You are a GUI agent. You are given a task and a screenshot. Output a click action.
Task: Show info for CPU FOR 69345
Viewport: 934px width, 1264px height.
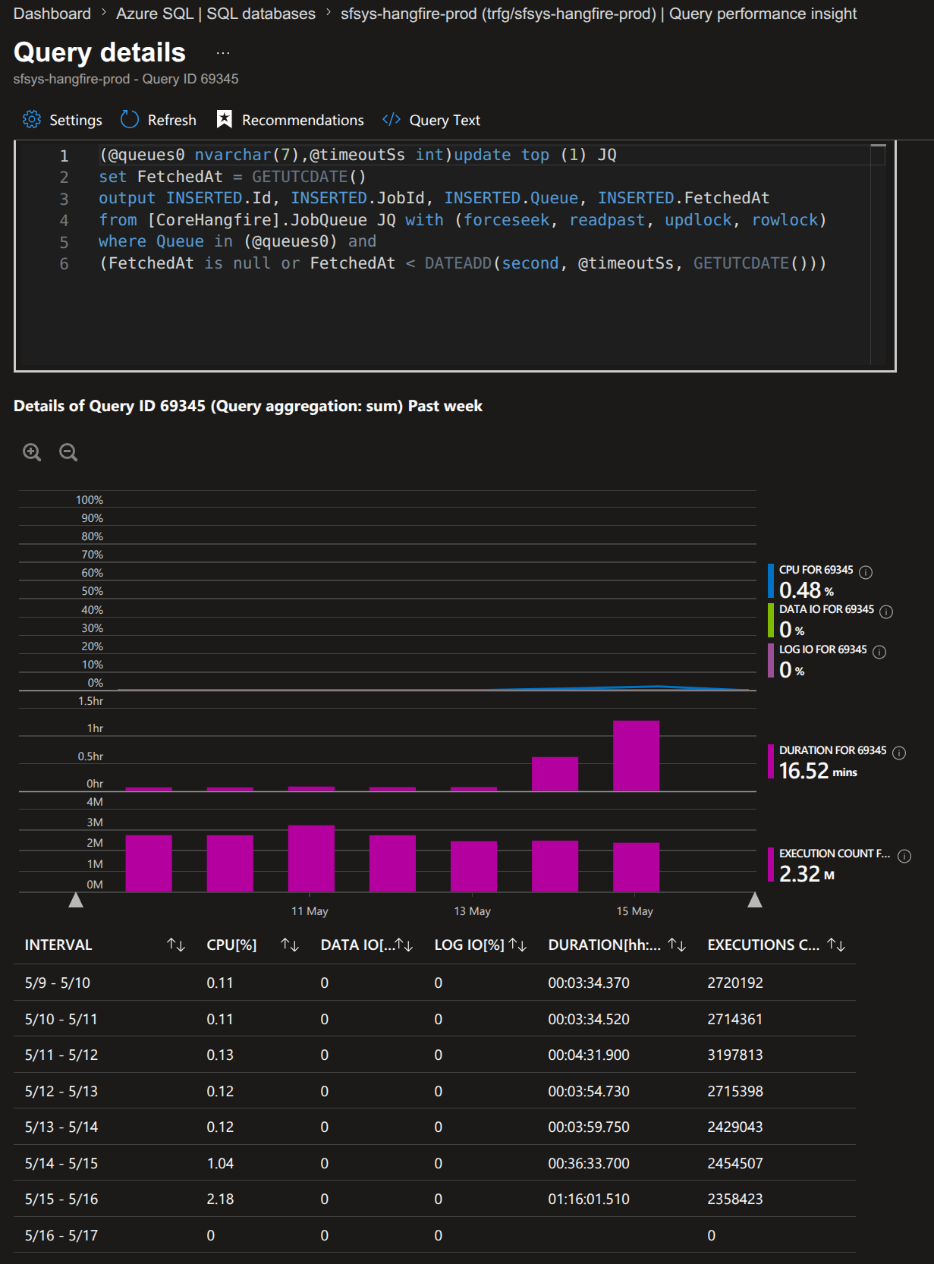[x=866, y=573]
